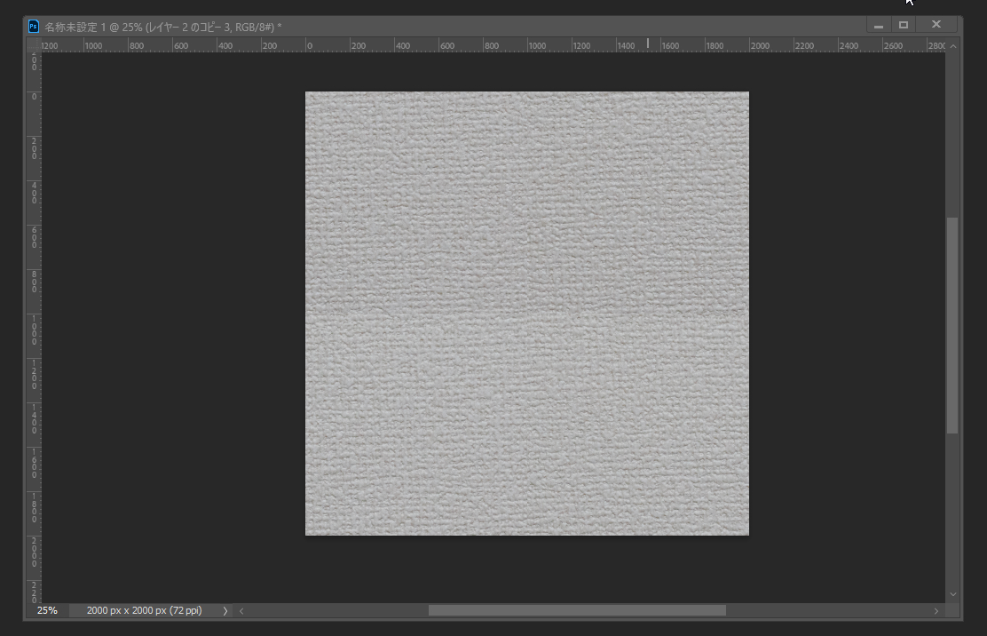Click the vertical scrollbar down arrow
The height and width of the screenshot is (636, 987).
click(953, 593)
